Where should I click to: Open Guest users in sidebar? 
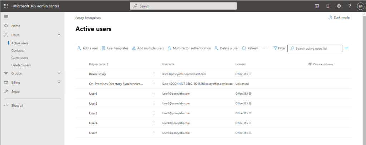(x=20, y=58)
